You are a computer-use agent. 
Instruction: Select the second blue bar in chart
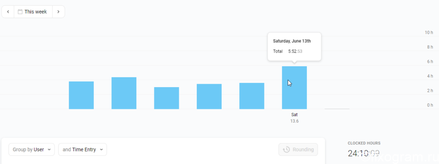(x=124, y=93)
